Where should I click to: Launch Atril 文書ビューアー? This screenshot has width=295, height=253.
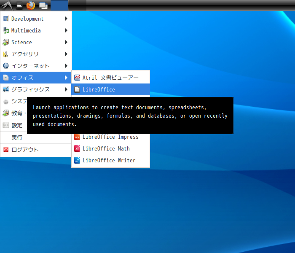(110, 78)
